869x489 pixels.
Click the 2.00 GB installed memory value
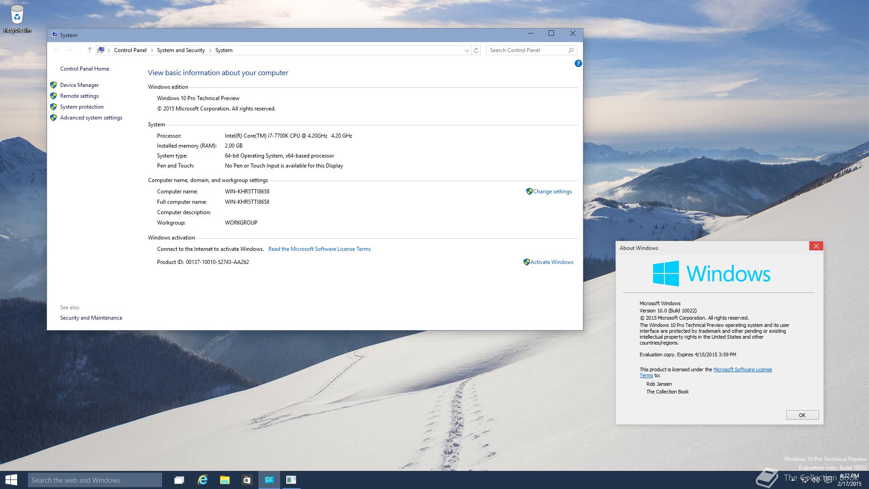234,146
